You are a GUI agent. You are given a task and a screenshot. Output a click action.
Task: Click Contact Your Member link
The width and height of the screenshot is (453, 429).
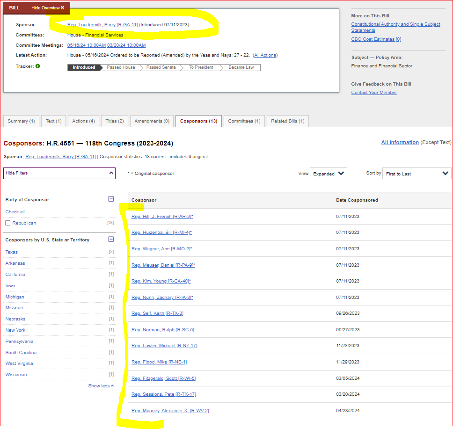[x=374, y=93]
